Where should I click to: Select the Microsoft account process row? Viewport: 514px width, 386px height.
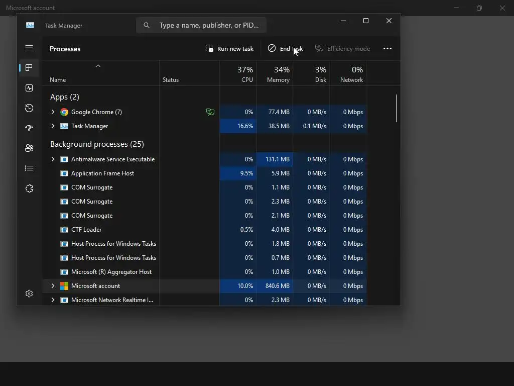point(204,286)
